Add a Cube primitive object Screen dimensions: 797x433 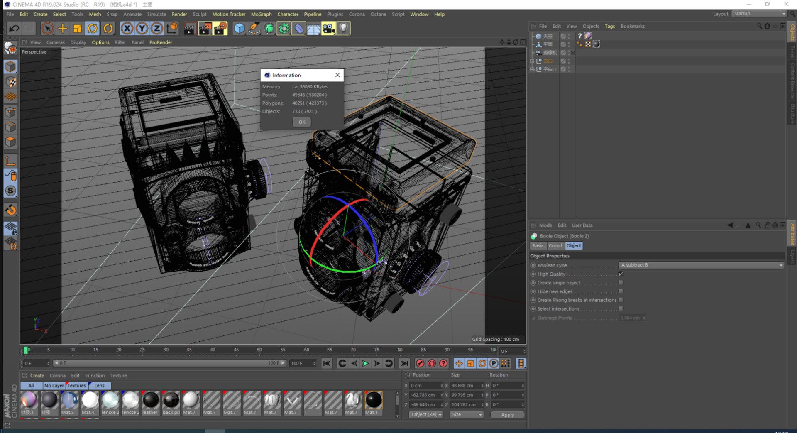coord(239,28)
